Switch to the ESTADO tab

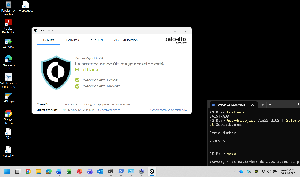coord(49,40)
